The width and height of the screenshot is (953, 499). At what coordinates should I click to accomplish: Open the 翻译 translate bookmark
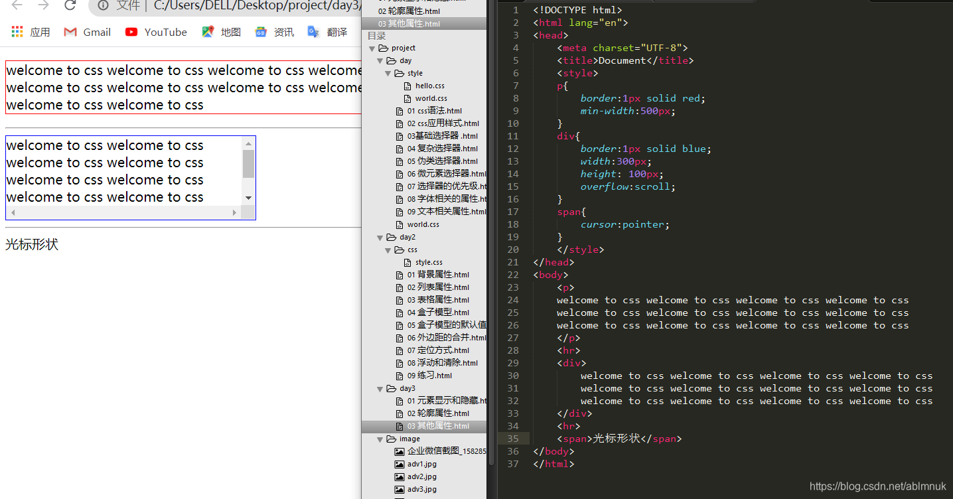click(x=327, y=32)
